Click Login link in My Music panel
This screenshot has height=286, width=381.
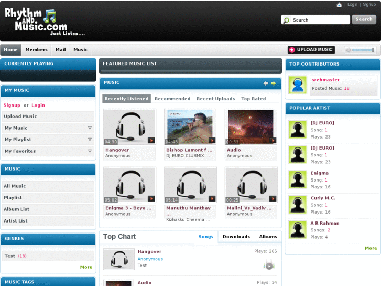38,105
